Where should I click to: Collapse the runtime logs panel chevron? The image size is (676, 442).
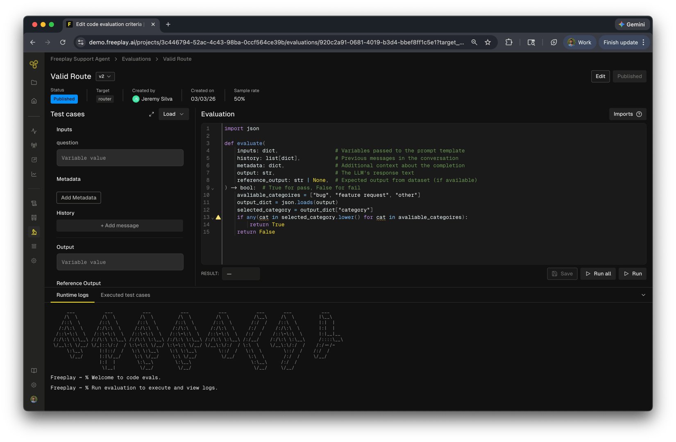(643, 295)
